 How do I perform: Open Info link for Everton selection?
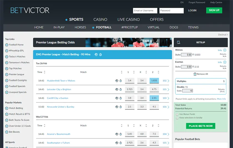(x=220, y=62)
